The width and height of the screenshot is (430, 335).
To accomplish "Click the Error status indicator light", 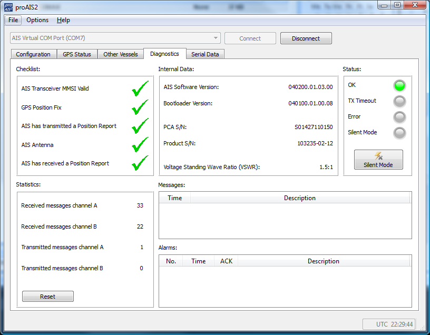I will [x=400, y=117].
